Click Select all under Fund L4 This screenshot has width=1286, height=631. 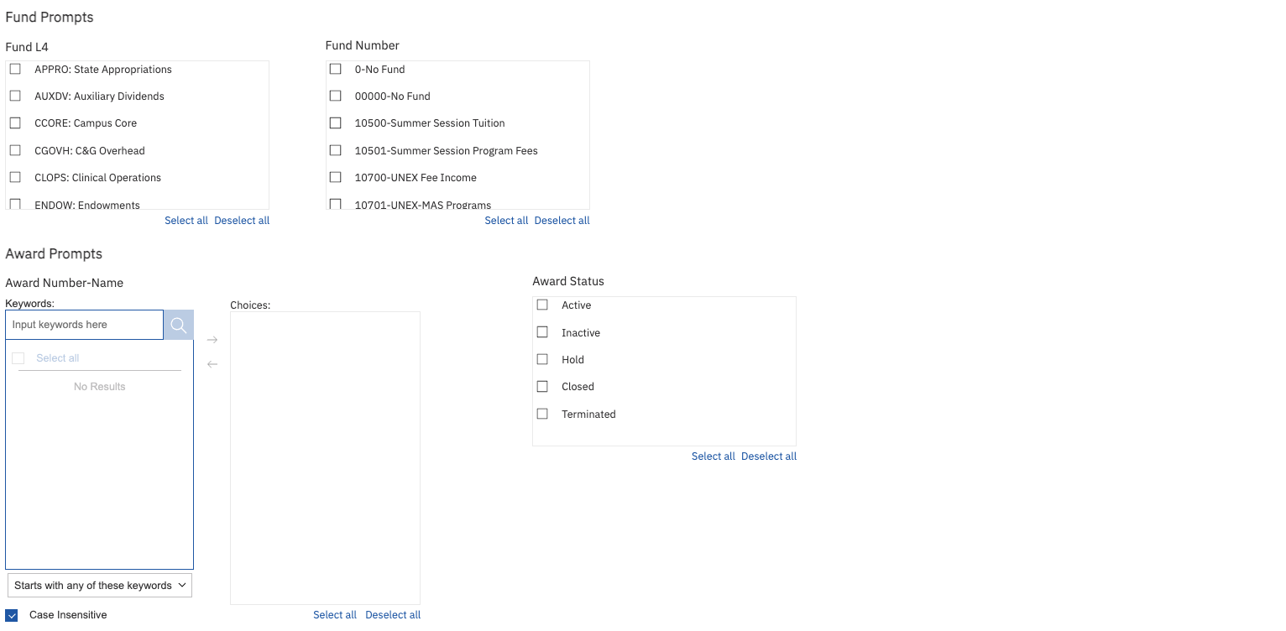click(186, 220)
